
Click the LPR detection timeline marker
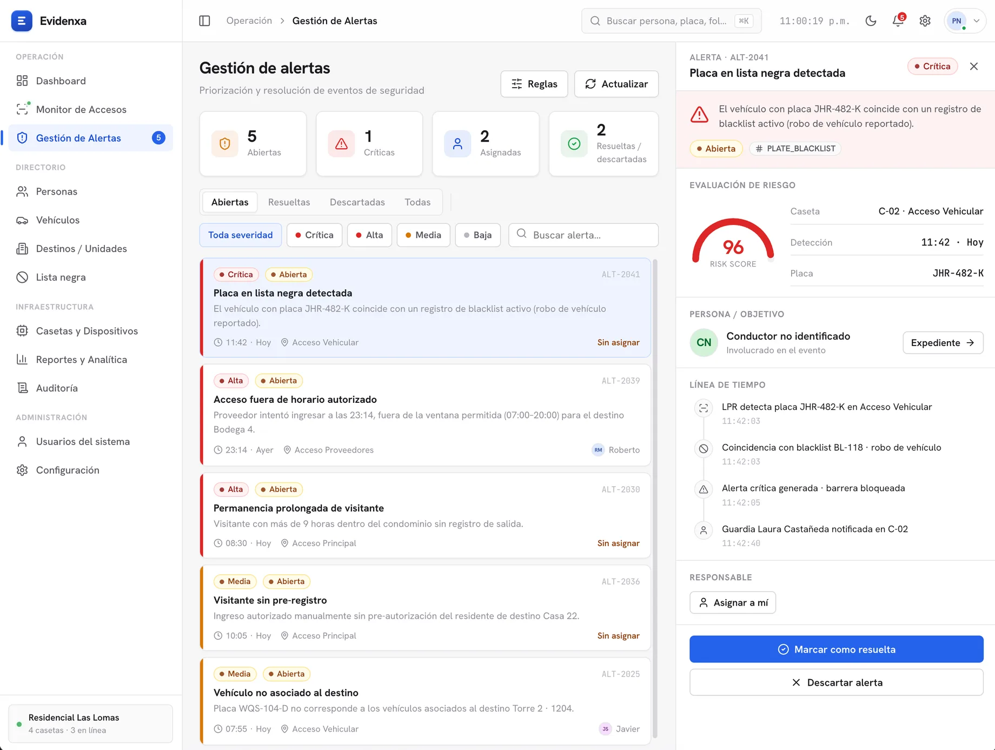(x=704, y=408)
